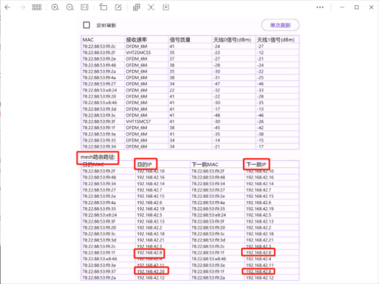Save a copy using the download icon
Viewport: 379px width, 284px height.
click(166, 7)
